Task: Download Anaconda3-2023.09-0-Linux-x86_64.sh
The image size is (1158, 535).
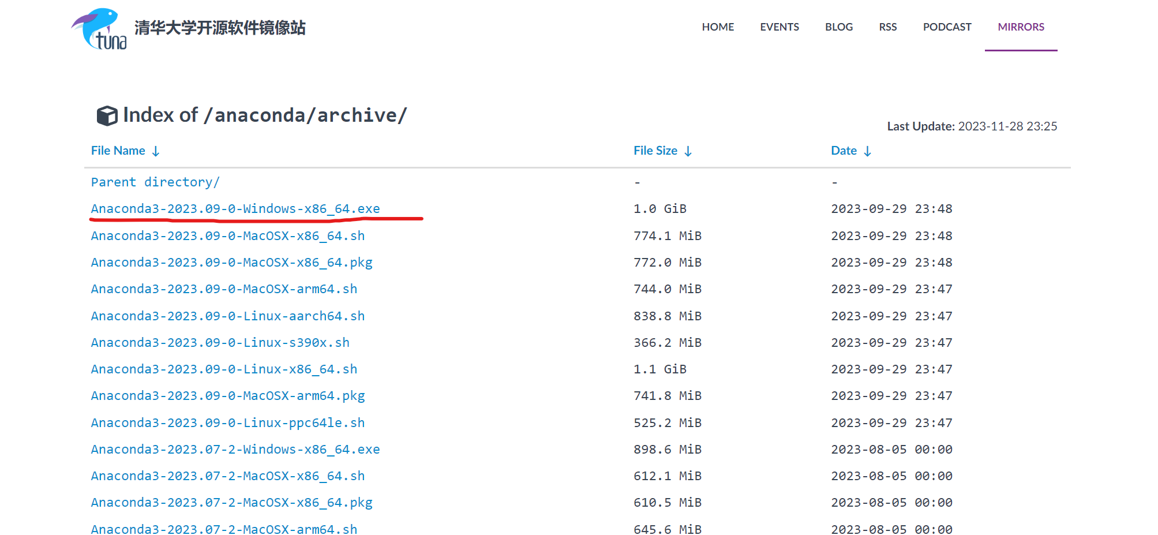Action: point(224,369)
